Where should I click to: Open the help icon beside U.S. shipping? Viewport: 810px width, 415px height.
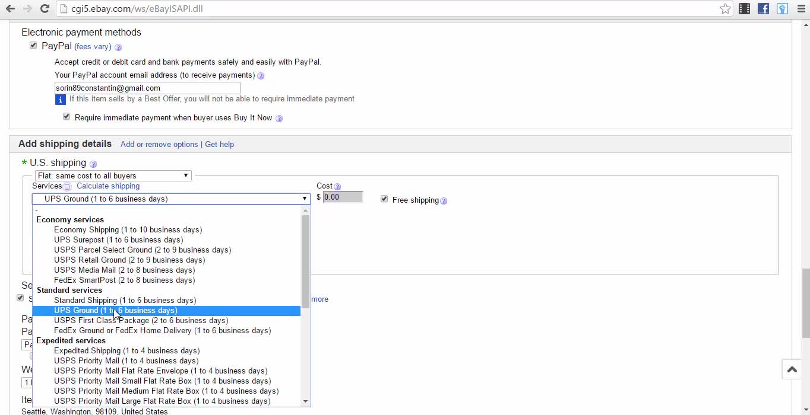pyautogui.click(x=93, y=164)
